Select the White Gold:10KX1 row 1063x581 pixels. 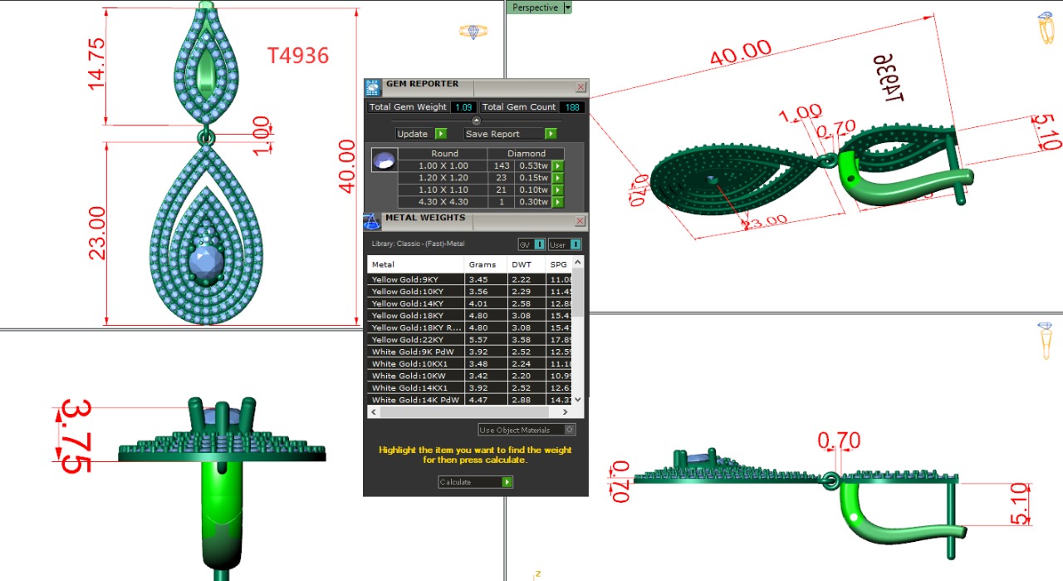point(470,364)
